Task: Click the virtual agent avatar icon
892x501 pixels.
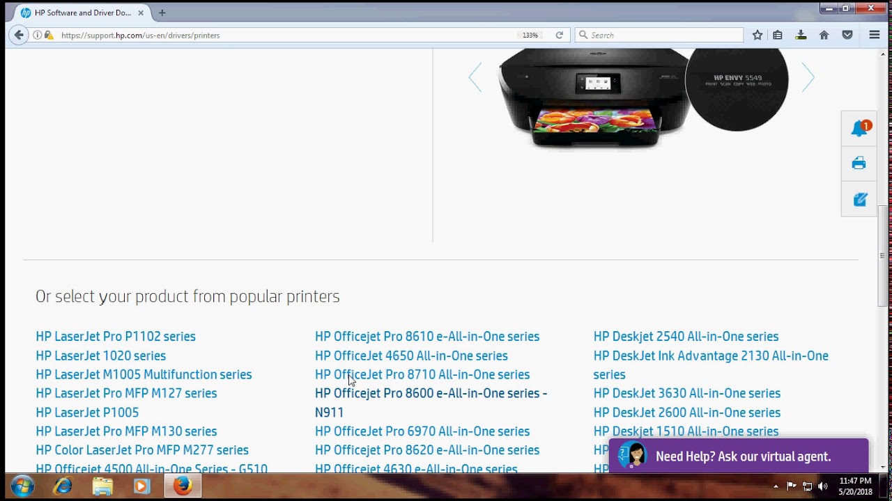Action: coord(633,456)
